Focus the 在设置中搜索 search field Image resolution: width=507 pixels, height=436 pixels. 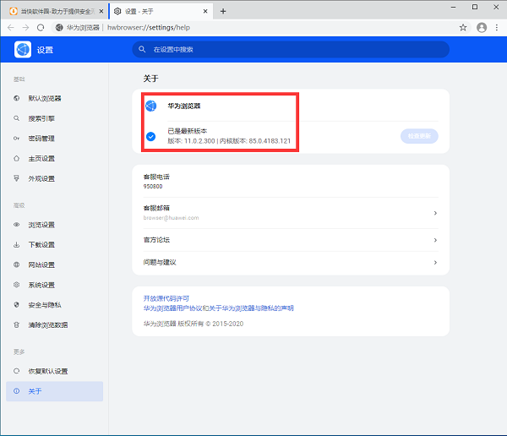(291, 50)
